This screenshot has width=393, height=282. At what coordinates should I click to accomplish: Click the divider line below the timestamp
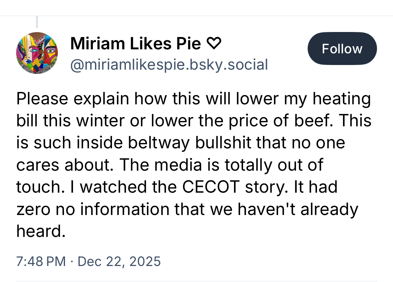tap(196, 281)
